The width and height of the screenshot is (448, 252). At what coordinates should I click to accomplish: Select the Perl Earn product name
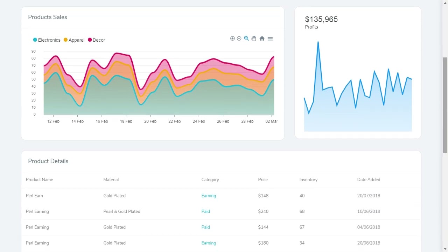tap(34, 196)
